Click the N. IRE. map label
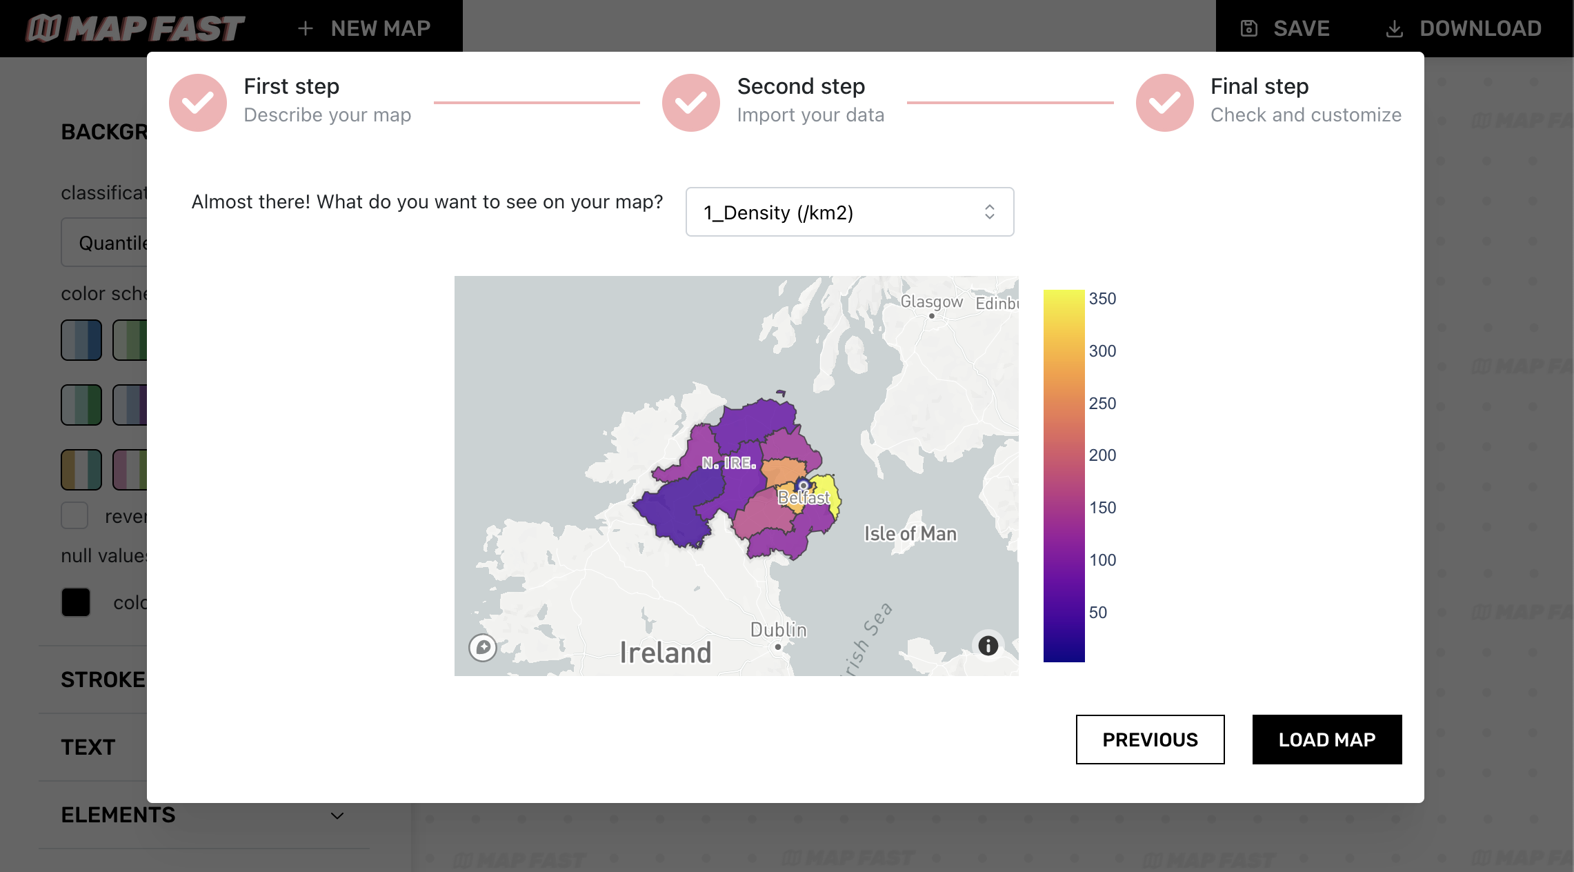1574x872 pixels. click(729, 463)
